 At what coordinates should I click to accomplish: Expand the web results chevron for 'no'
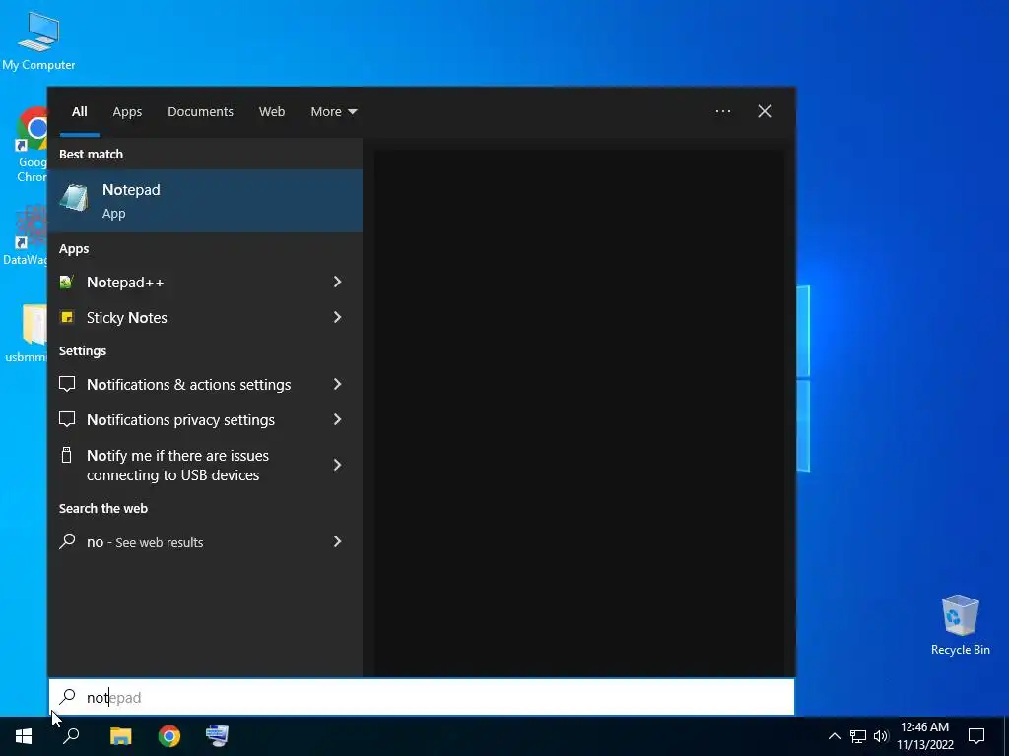[337, 542]
